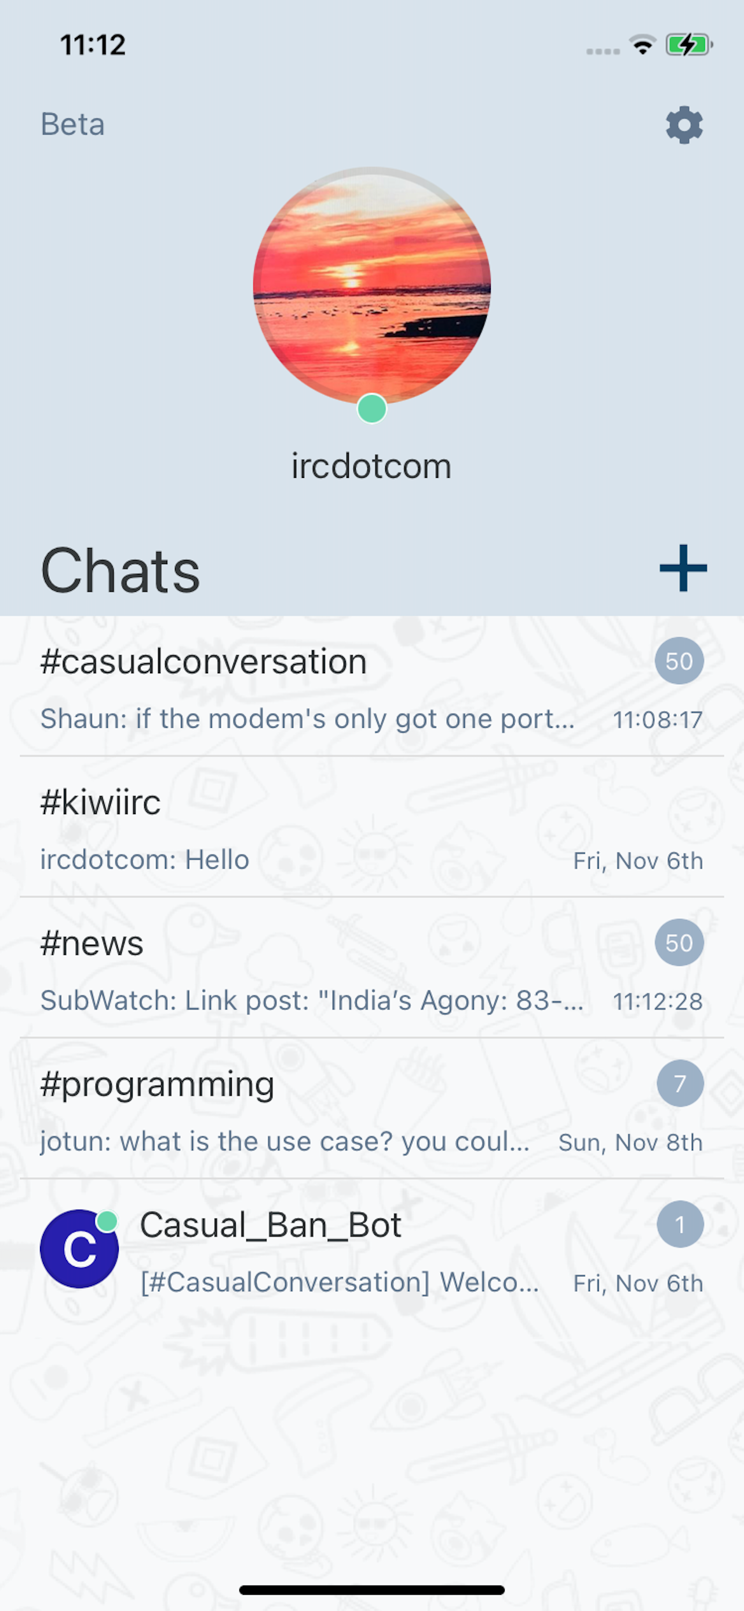Tap the 1 unread badge on Casual_Ban_Bot

680,1224
